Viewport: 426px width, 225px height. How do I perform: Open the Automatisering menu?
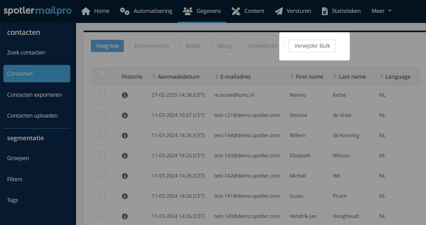(x=146, y=11)
